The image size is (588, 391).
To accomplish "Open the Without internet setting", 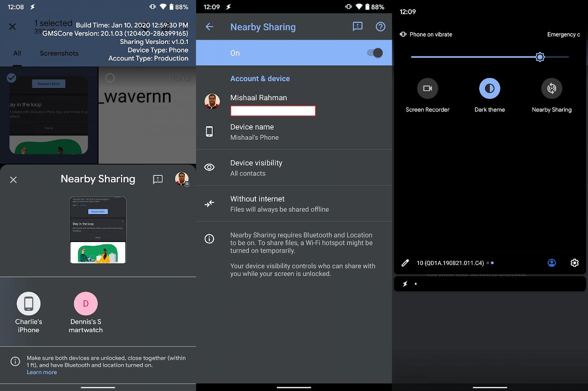I will coord(294,204).
